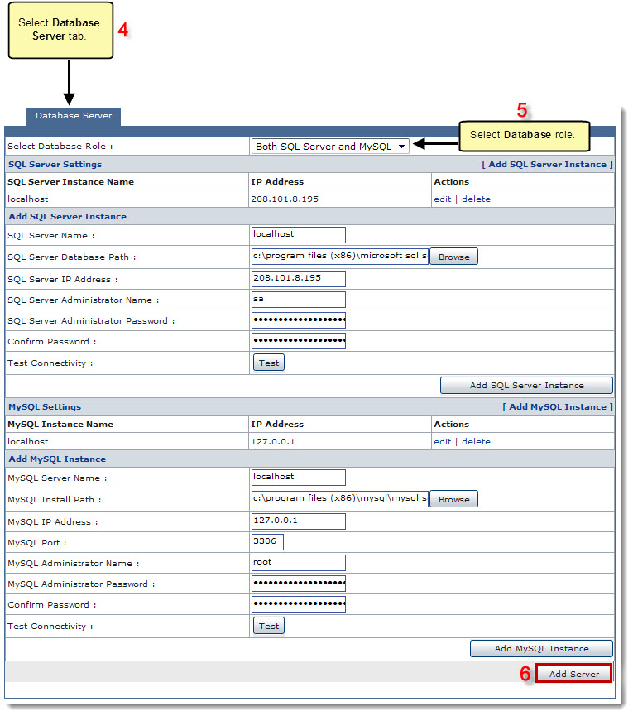
Task: Focus the MySQL Confirm Password field
Action: point(299,604)
